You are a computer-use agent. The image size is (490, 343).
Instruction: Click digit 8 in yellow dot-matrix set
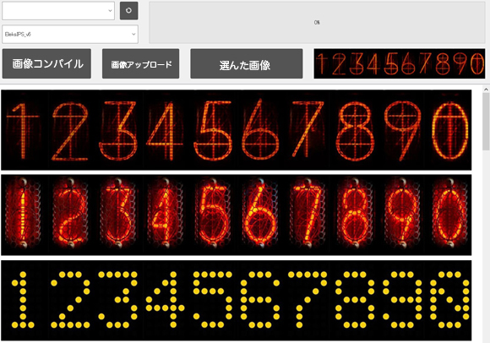tap(355, 300)
